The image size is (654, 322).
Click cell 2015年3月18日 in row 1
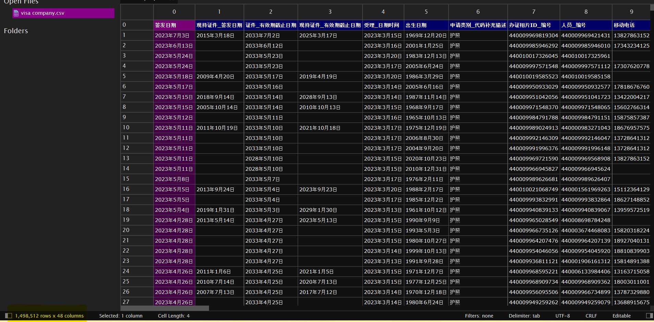coord(219,35)
